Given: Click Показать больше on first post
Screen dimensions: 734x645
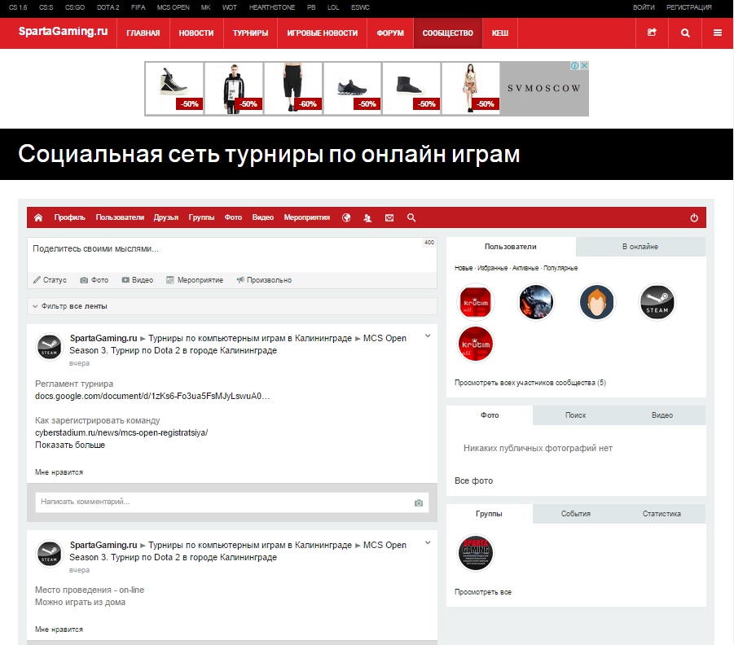Looking at the screenshot, I should click(70, 445).
